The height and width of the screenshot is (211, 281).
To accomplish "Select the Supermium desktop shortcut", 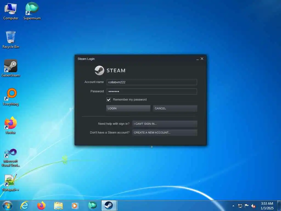I will click(x=32, y=11).
